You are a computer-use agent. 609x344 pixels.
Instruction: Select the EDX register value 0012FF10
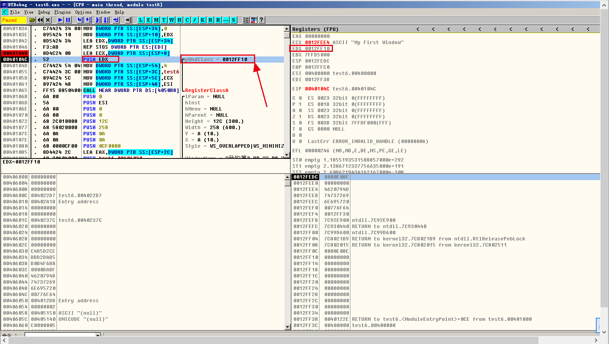pyautogui.click(x=317, y=49)
